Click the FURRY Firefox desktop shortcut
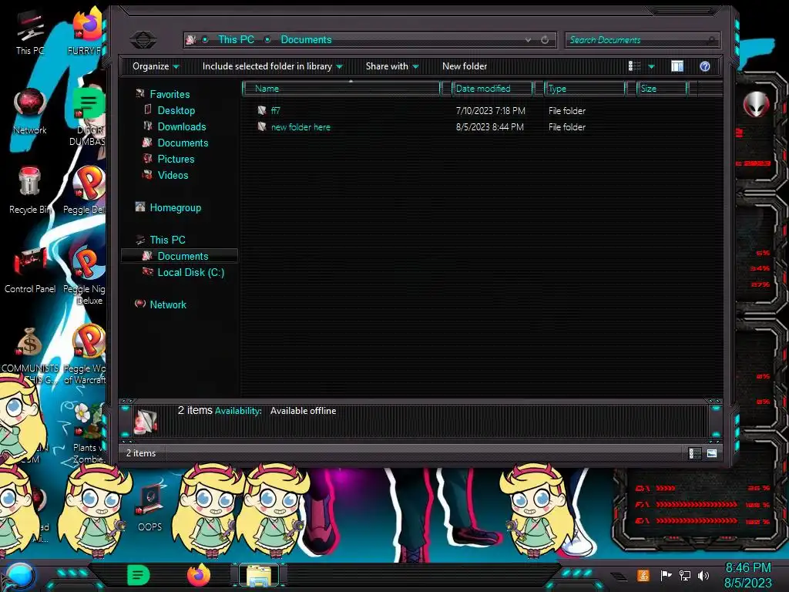Image resolution: width=789 pixels, height=592 pixels. 86,30
